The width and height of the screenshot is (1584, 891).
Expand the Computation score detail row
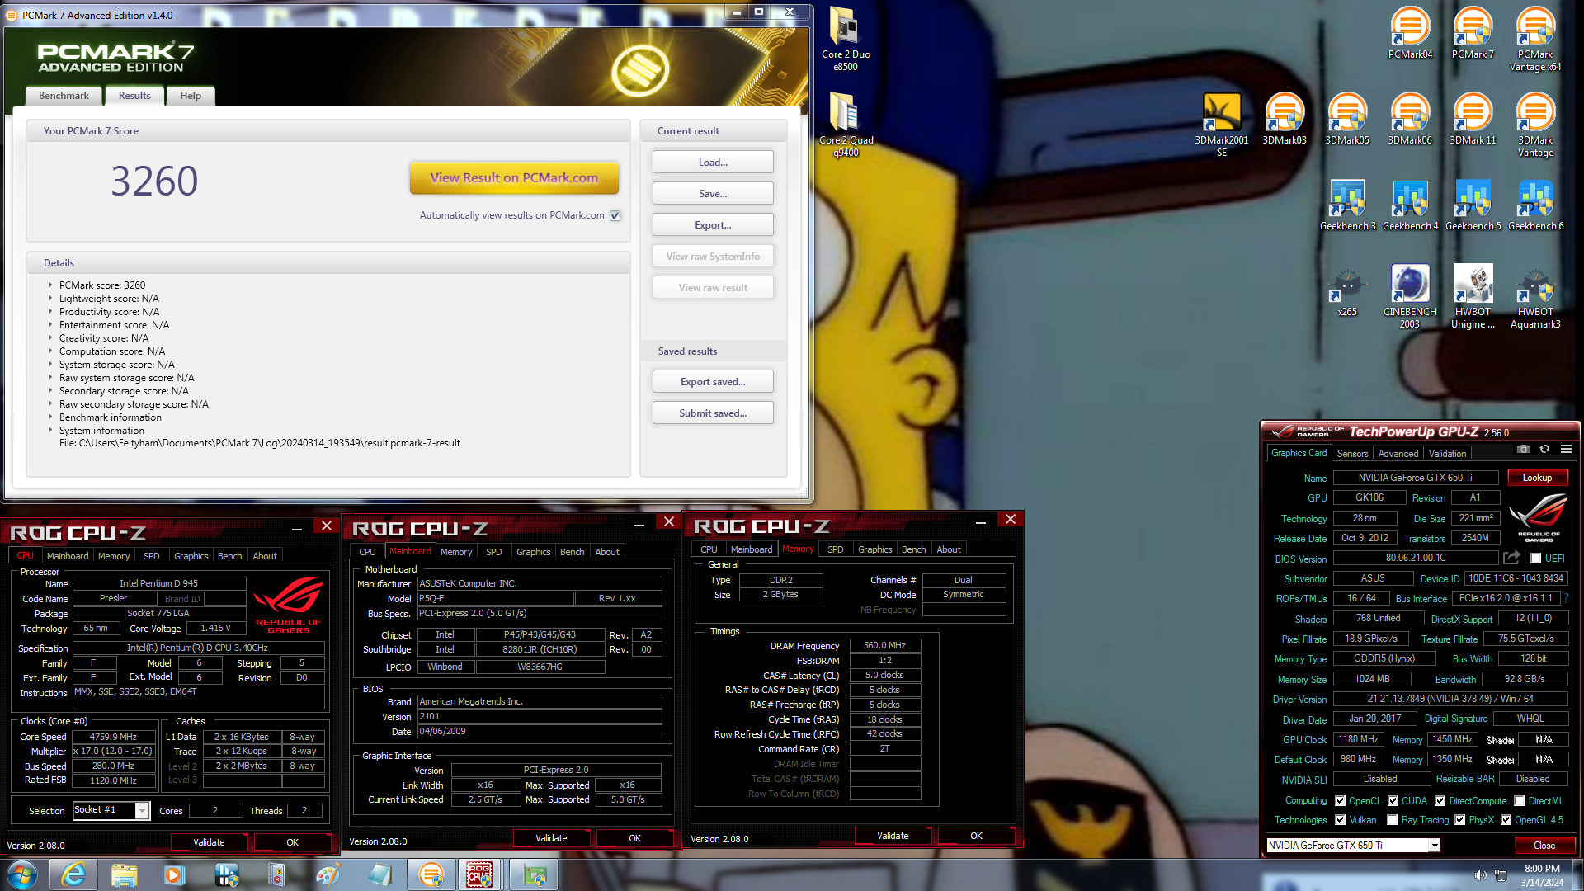50,351
